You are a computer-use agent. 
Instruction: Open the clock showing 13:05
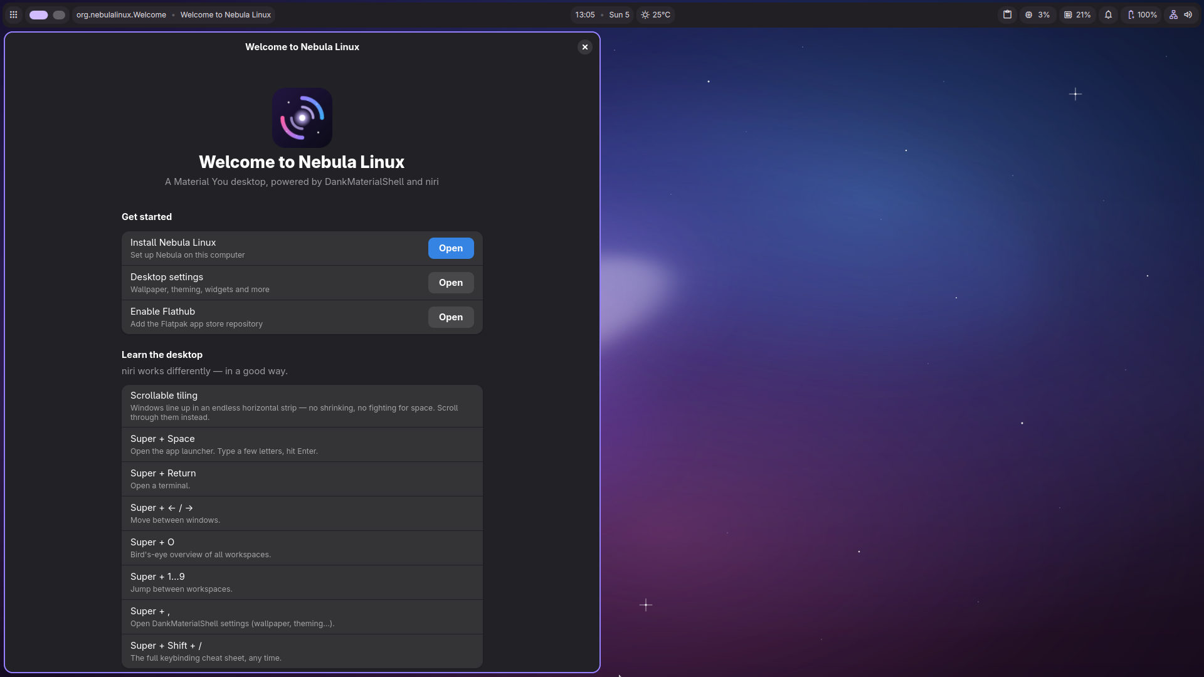coord(584,14)
